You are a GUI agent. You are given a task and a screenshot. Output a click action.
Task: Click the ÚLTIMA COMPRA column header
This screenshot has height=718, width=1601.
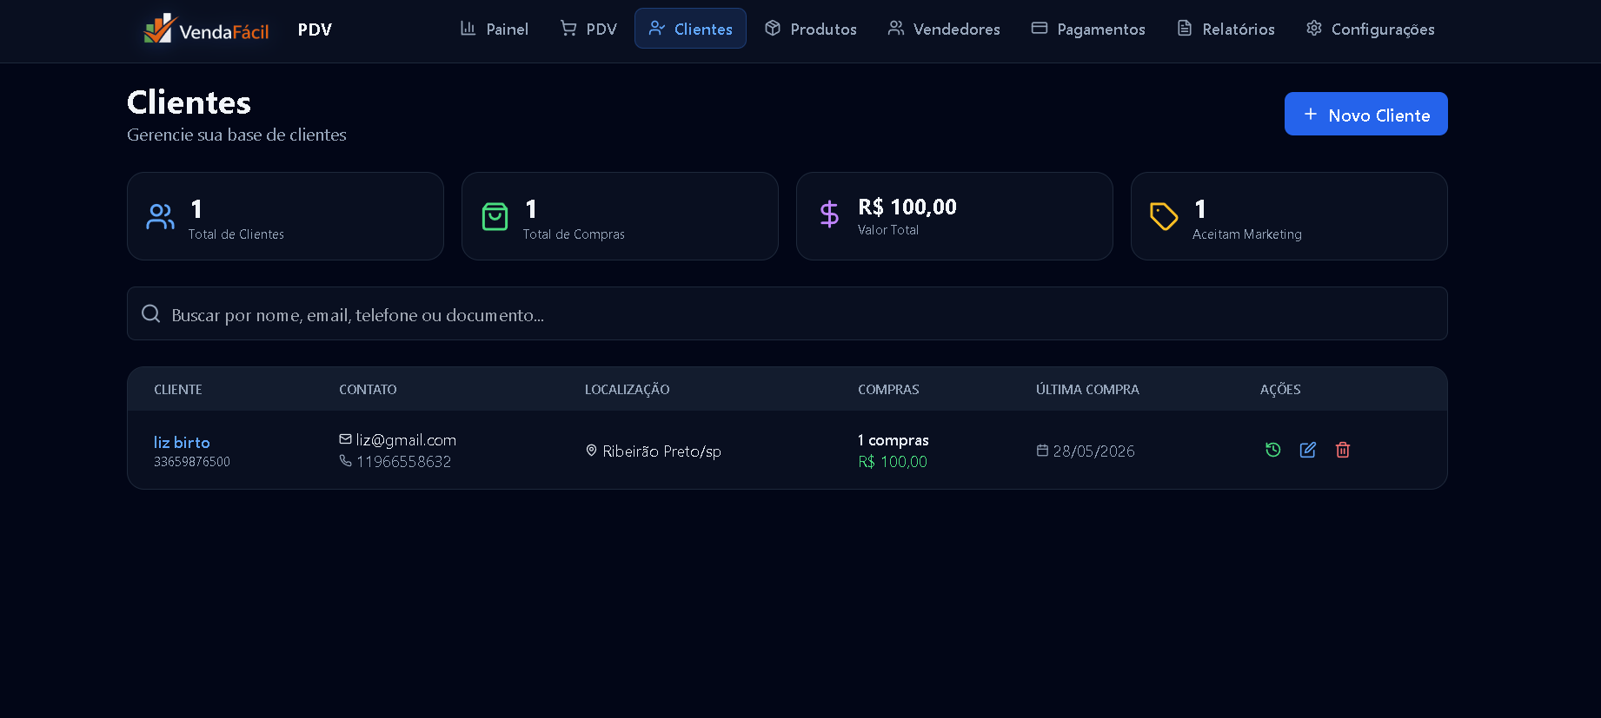coord(1087,389)
